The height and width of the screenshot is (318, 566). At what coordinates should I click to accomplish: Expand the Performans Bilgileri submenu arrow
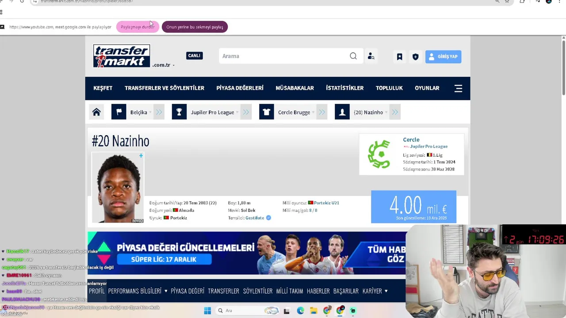166,291
